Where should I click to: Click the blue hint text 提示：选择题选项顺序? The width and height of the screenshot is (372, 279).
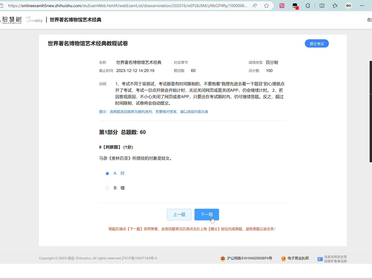coord(154,112)
